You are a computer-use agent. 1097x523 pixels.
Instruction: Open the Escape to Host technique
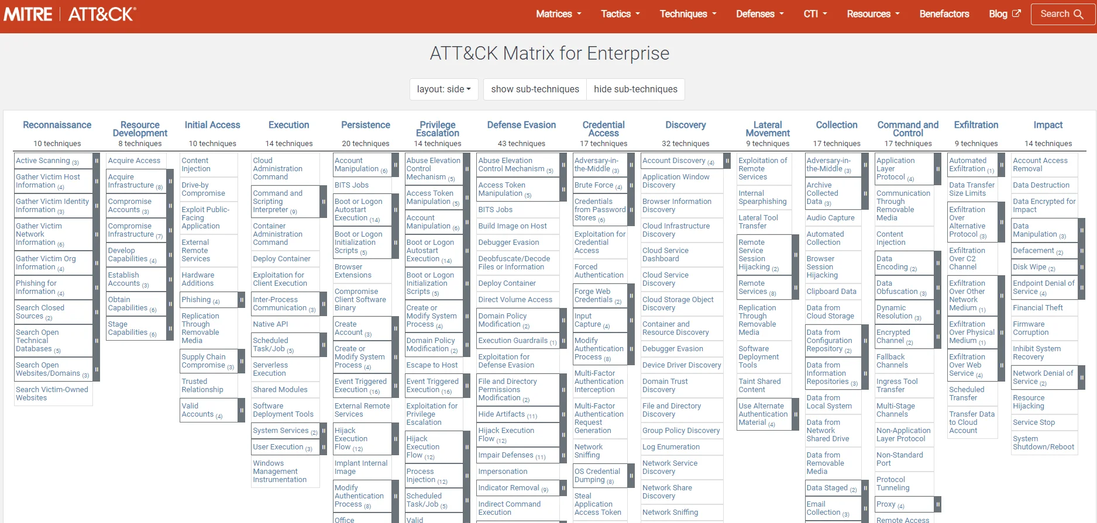point(432,365)
